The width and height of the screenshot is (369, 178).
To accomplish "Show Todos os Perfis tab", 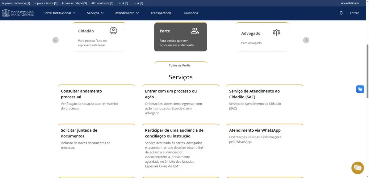I will pos(180,65).
